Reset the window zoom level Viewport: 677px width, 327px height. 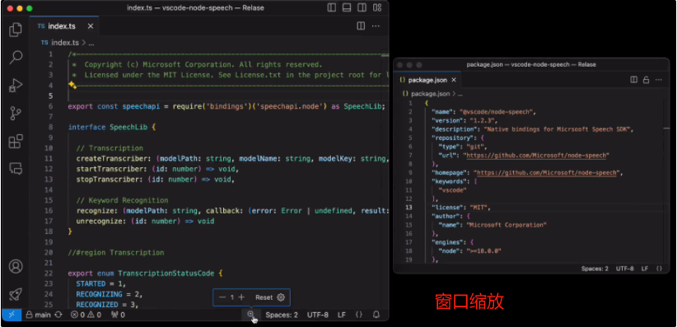click(x=264, y=297)
